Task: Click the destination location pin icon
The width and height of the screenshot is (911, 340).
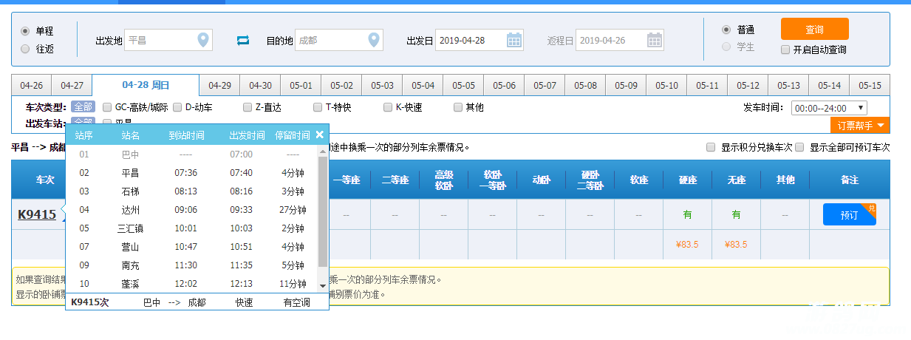Action: click(x=374, y=40)
